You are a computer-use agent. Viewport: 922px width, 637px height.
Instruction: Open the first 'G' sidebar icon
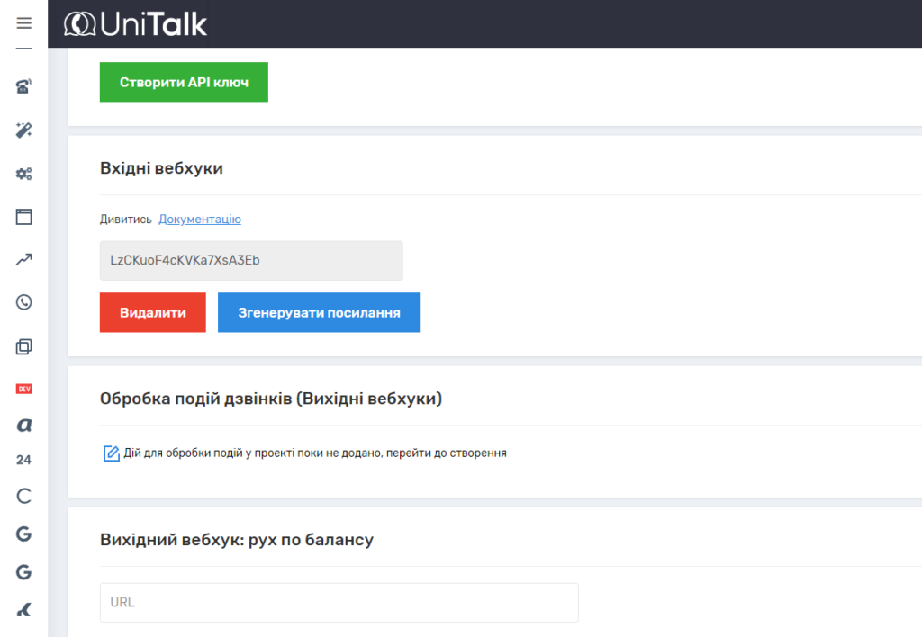23,534
